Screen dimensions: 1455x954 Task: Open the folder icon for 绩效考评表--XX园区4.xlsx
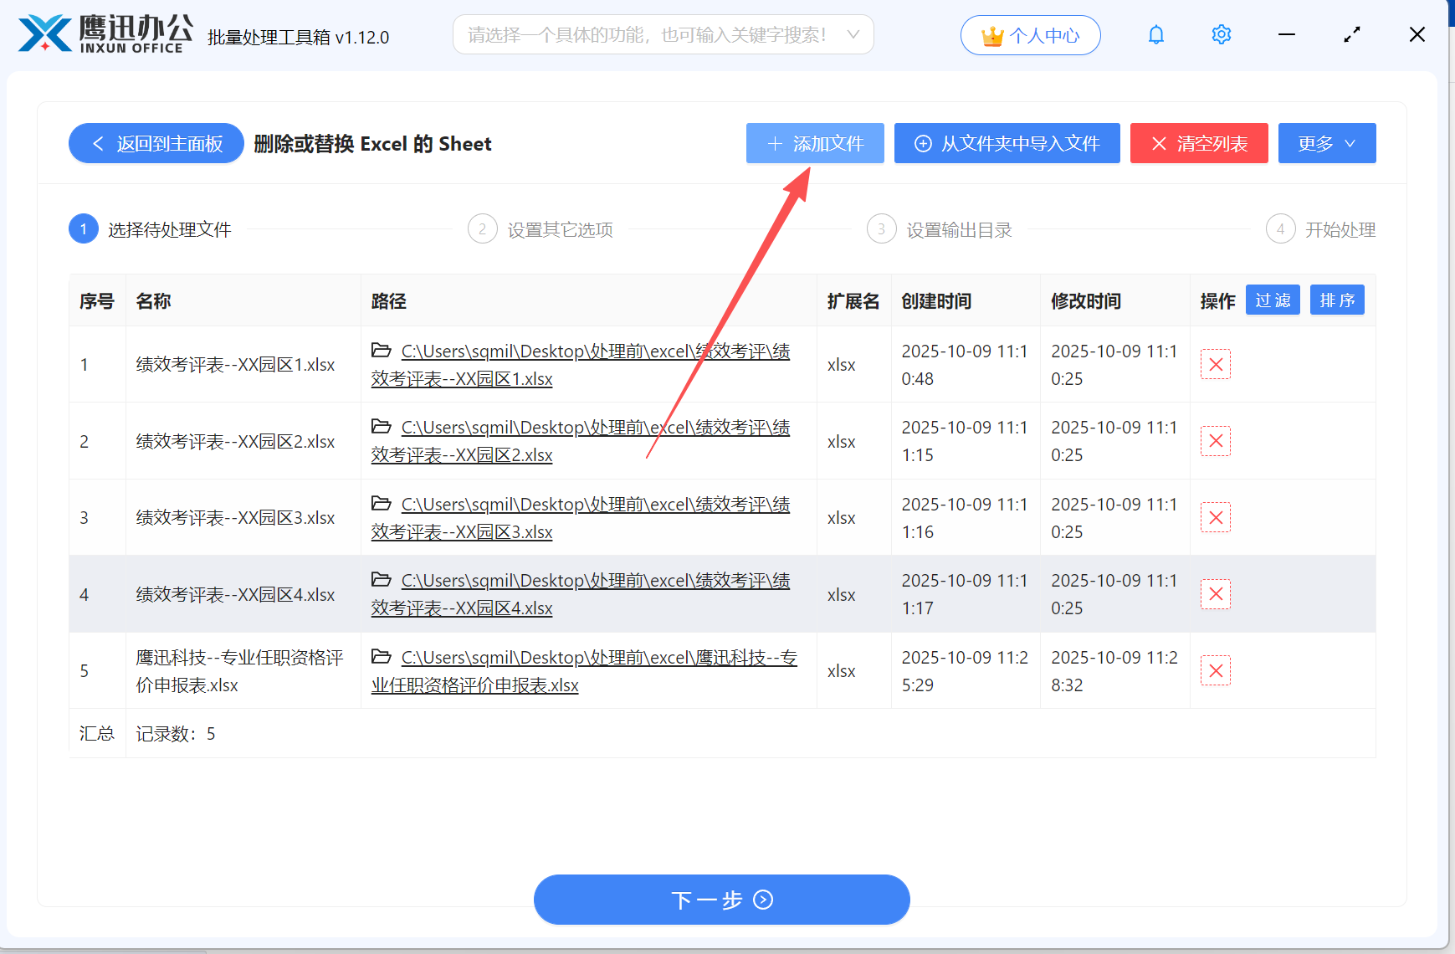382,580
